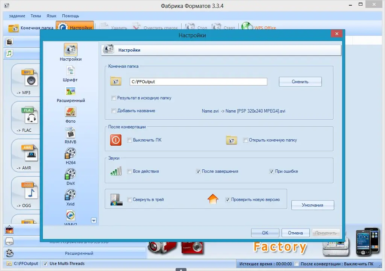The width and height of the screenshot is (385, 271).
Task: Open the задание menu
Action: pyautogui.click(x=17, y=16)
